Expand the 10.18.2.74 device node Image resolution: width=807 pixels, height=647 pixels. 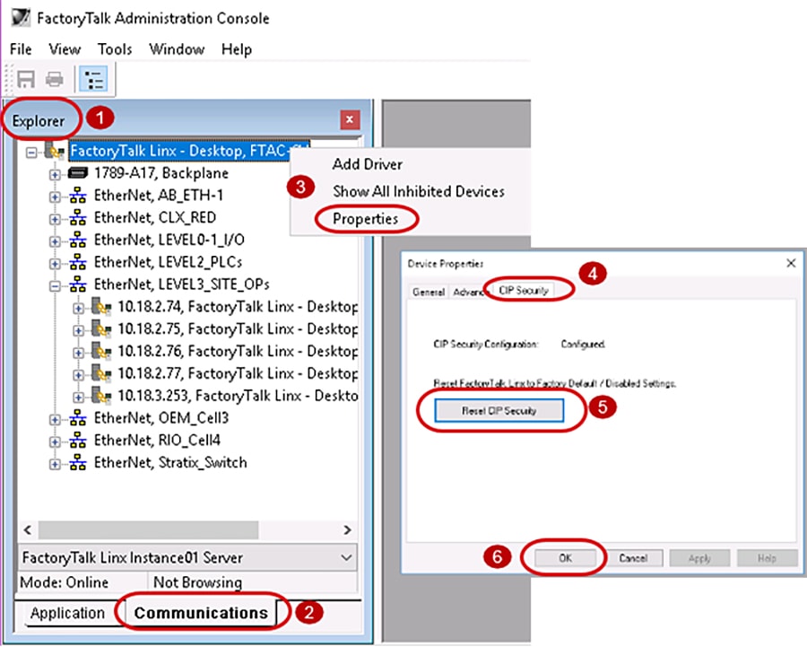click(x=78, y=309)
